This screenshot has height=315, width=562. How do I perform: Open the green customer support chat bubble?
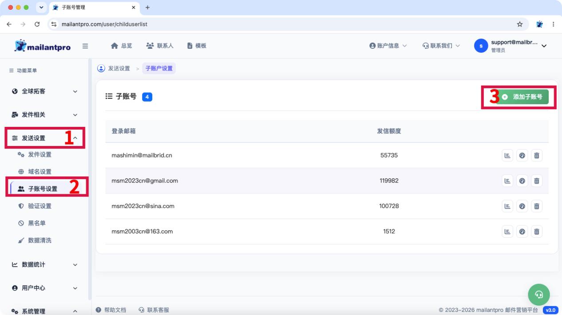point(539,294)
